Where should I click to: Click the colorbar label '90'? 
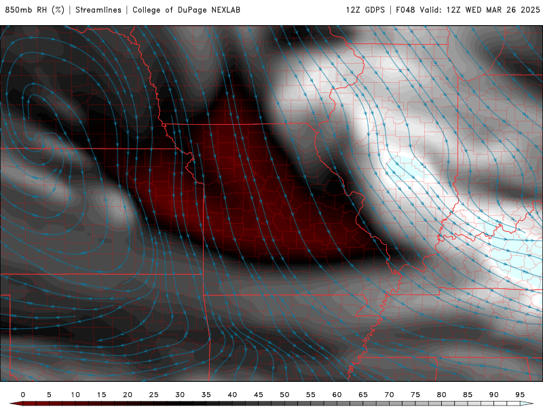pos(494,395)
